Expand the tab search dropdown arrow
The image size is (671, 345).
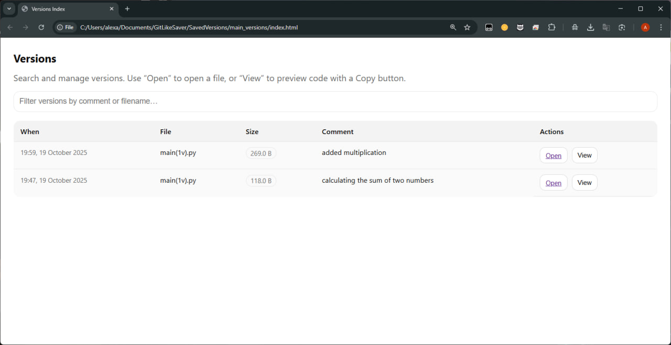click(x=9, y=9)
